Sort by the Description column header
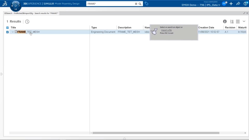Viewport: 249px width, 140px height. [x=125, y=27]
